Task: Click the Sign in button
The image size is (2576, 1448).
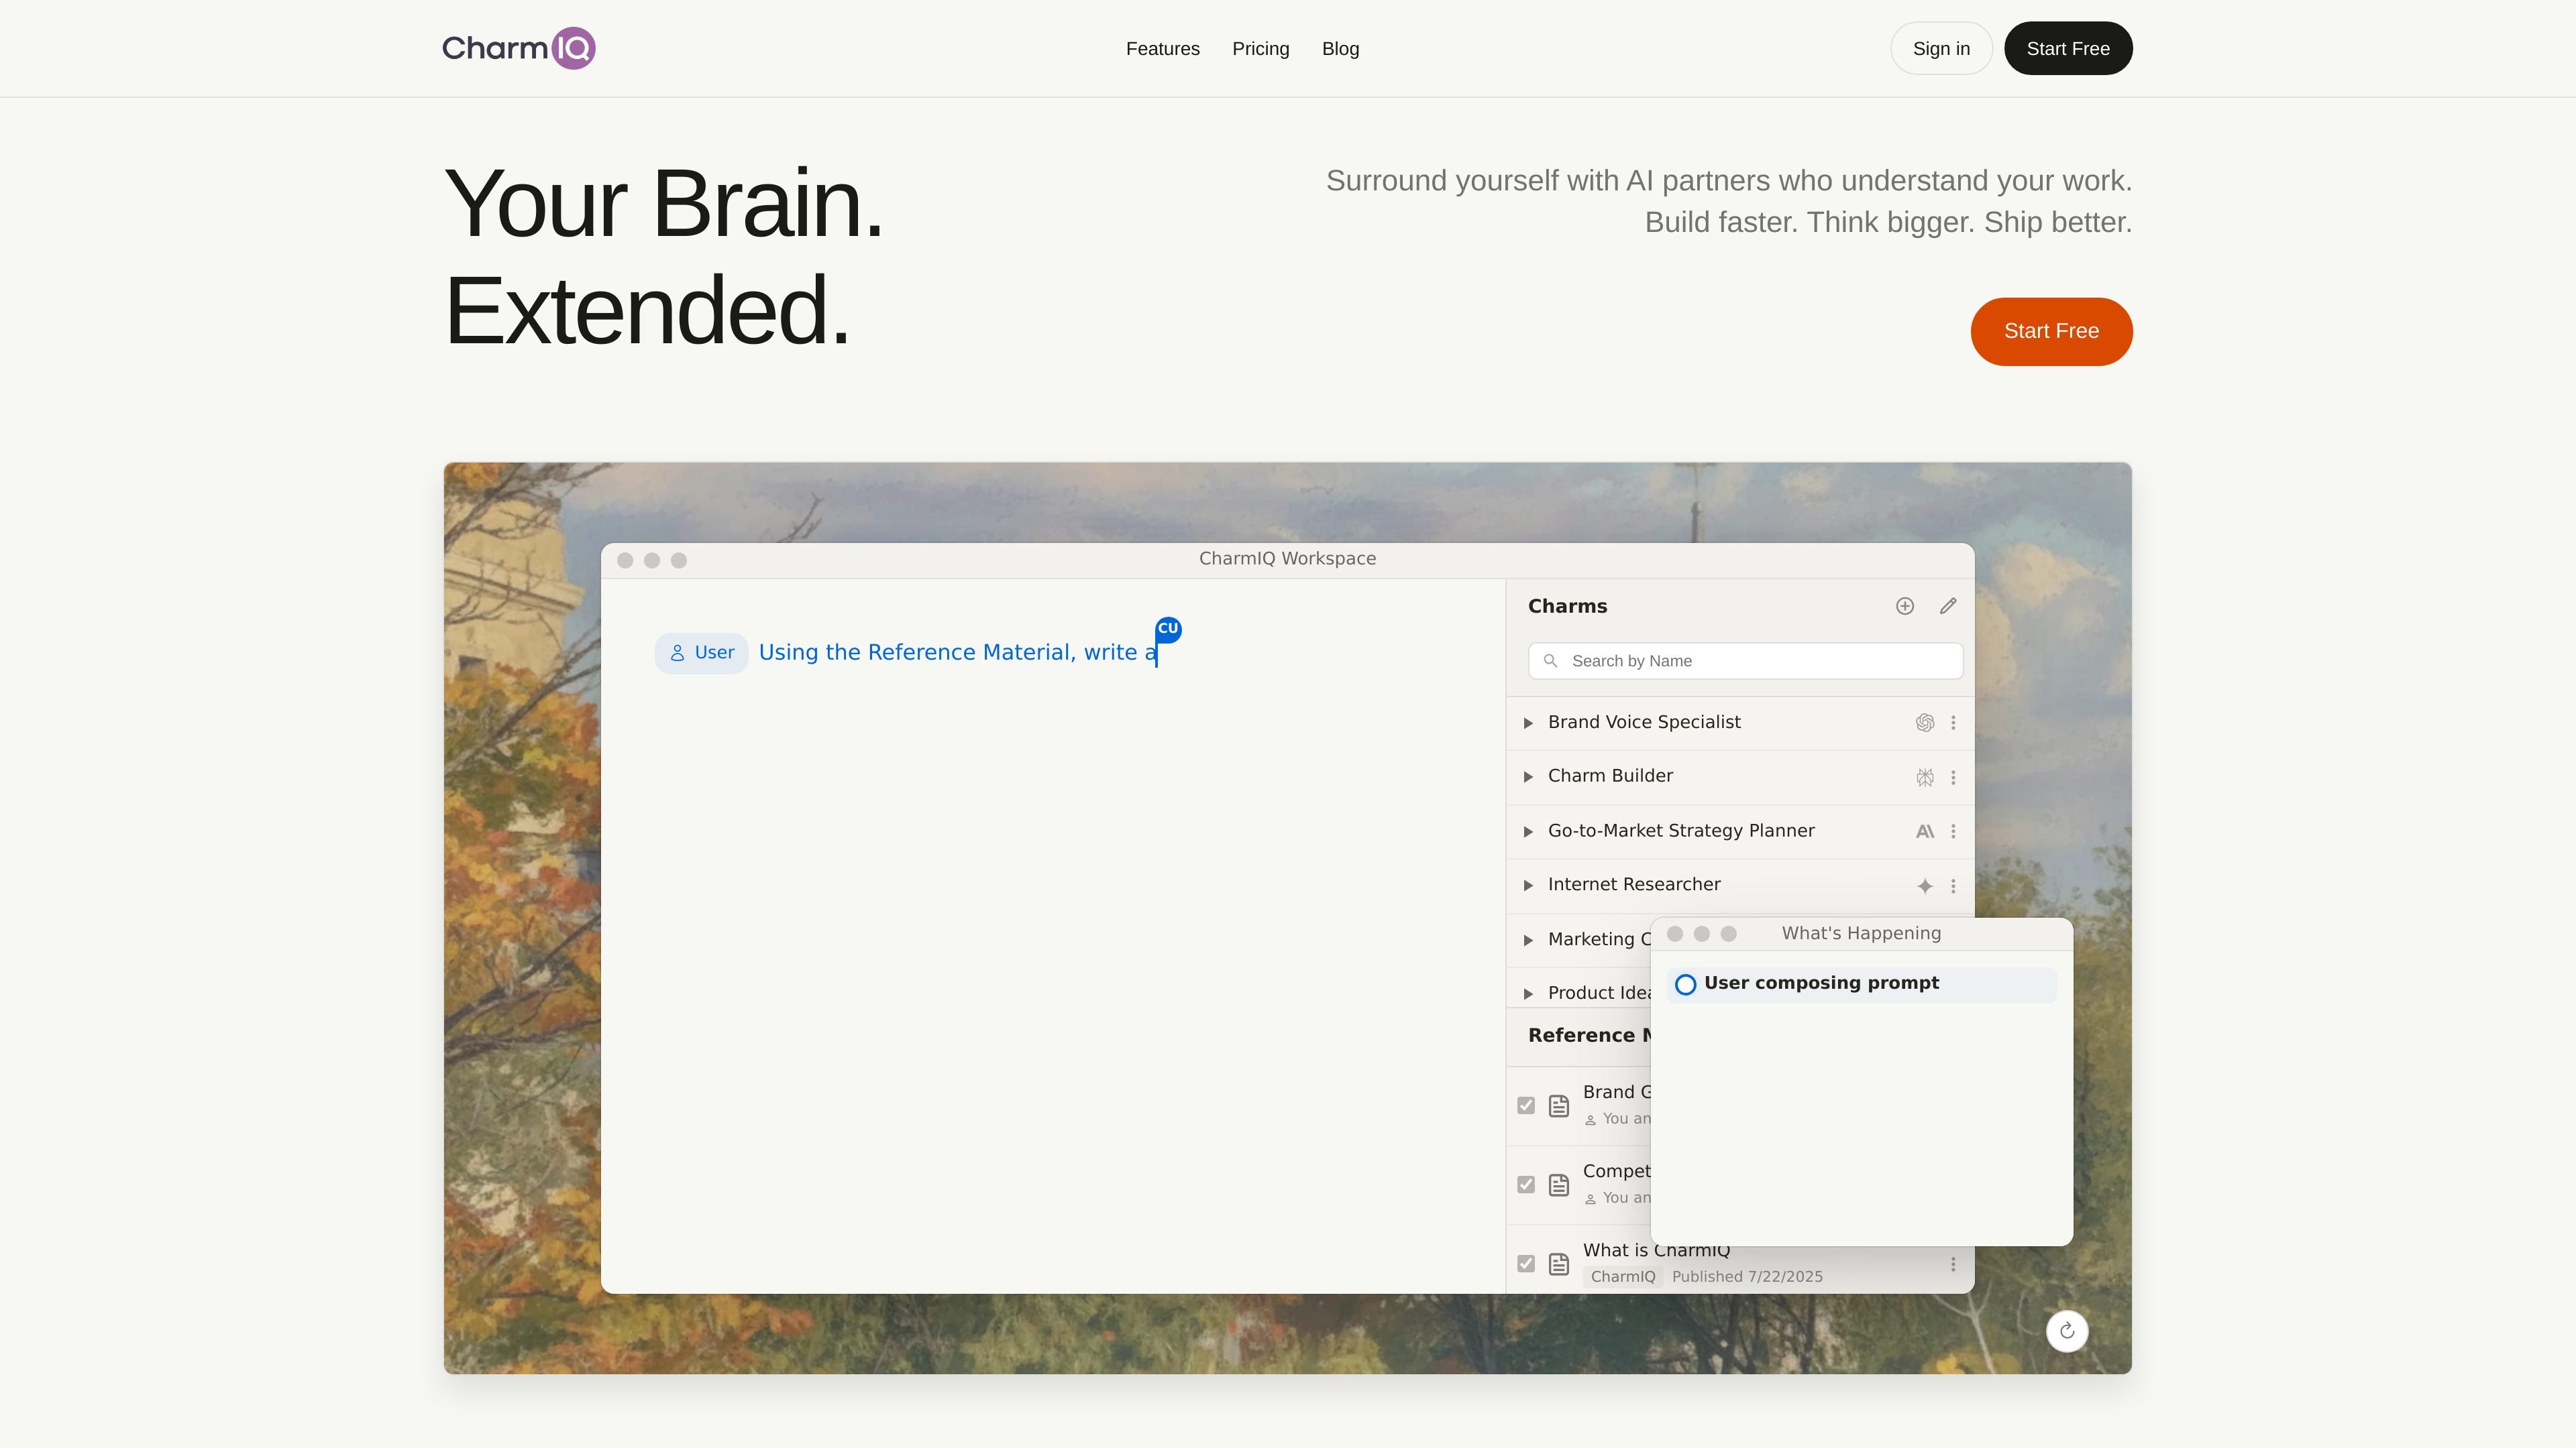Action: [x=1941, y=48]
